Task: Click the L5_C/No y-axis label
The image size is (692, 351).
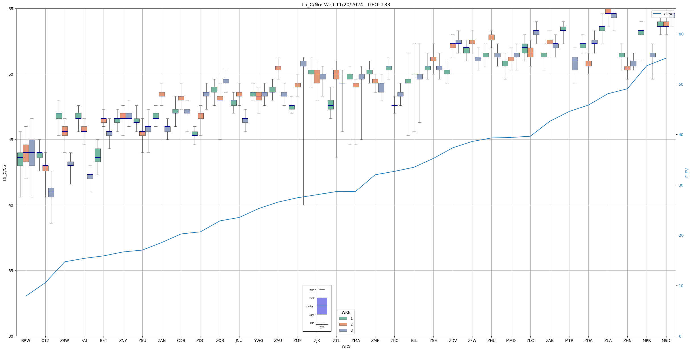Action: 5,173
